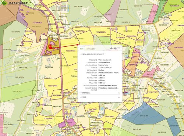184x136 pixels.
Task: Collapse the KATASTRIÜKSUSE INFO section
Action: click(x=92, y=54)
